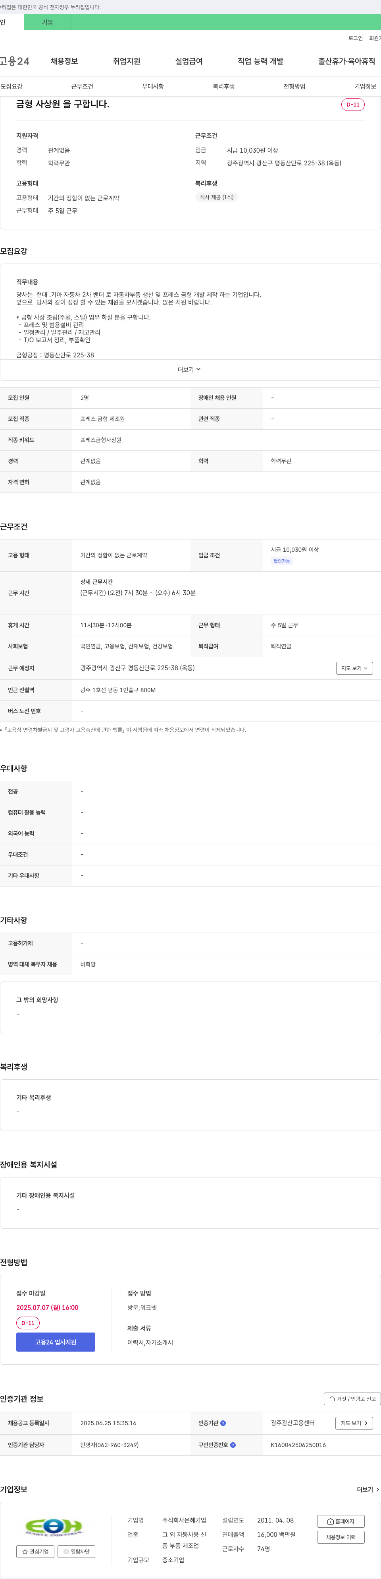381x1579 pixels.
Task: Jump to the 전형방법 section tab
Action: [x=294, y=86]
